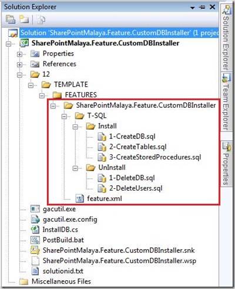Select the 1-DeleteDB.sql file
235x289 pixels.
132,178
